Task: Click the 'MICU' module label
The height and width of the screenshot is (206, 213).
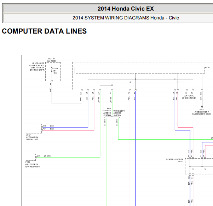Action: 207,67
